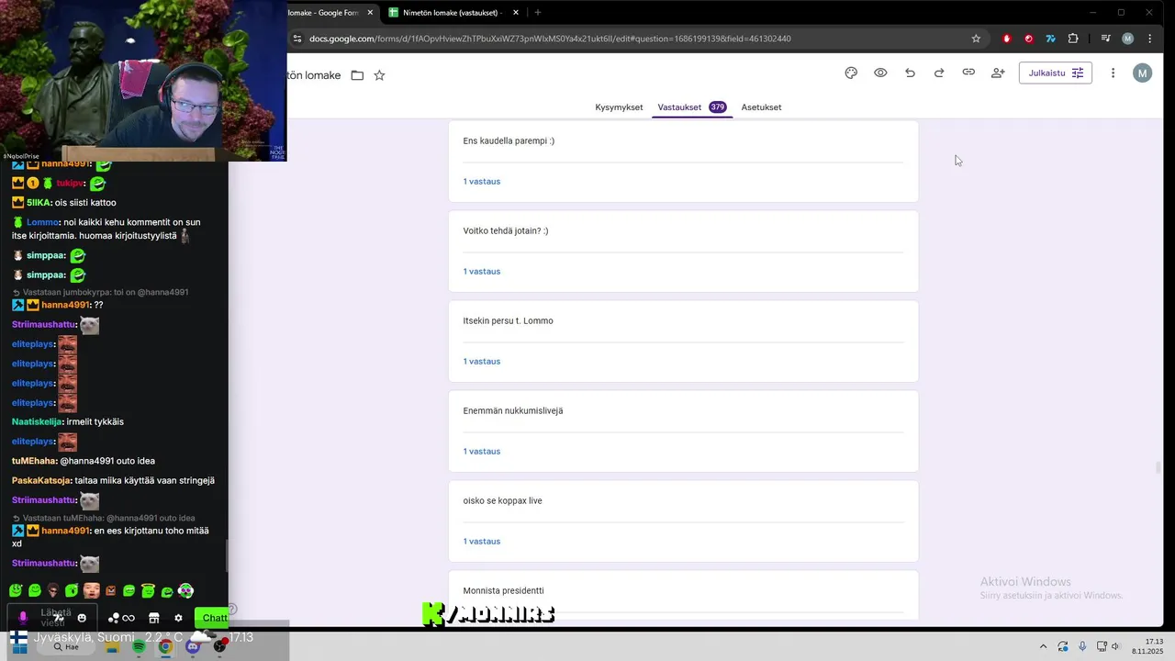Click the taskbar Hae search box
The height and width of the screenshot is (661, 1175).
[x=66, y=646]
